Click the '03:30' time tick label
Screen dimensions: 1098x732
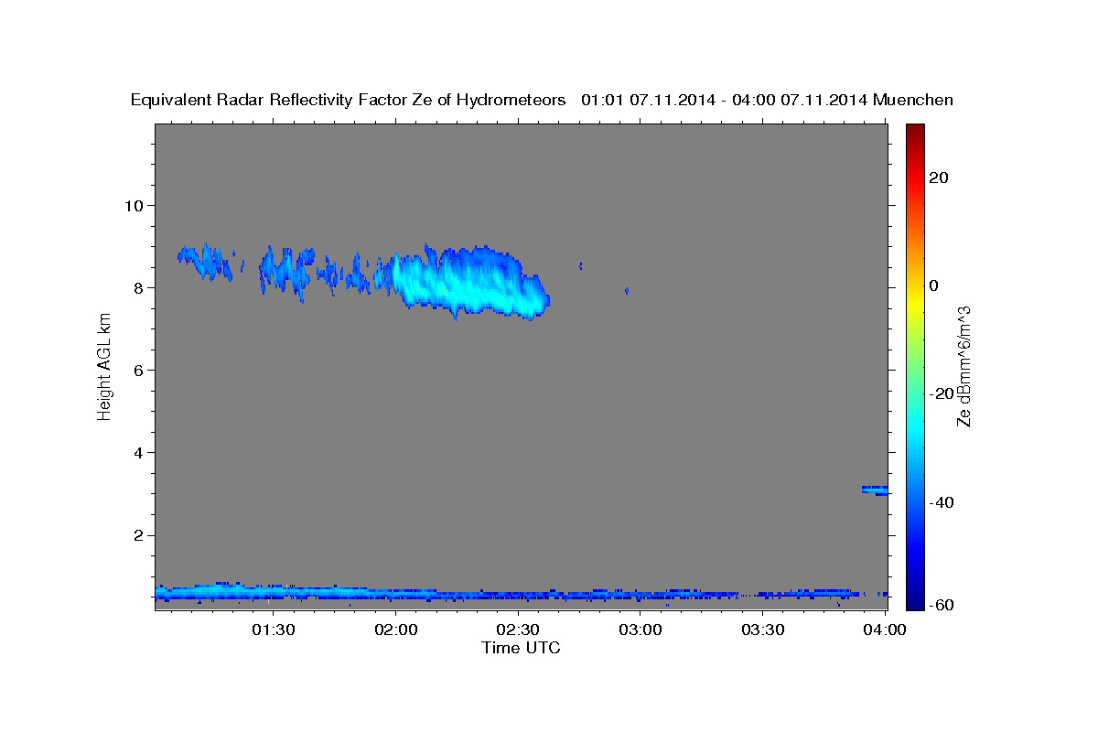763,630
